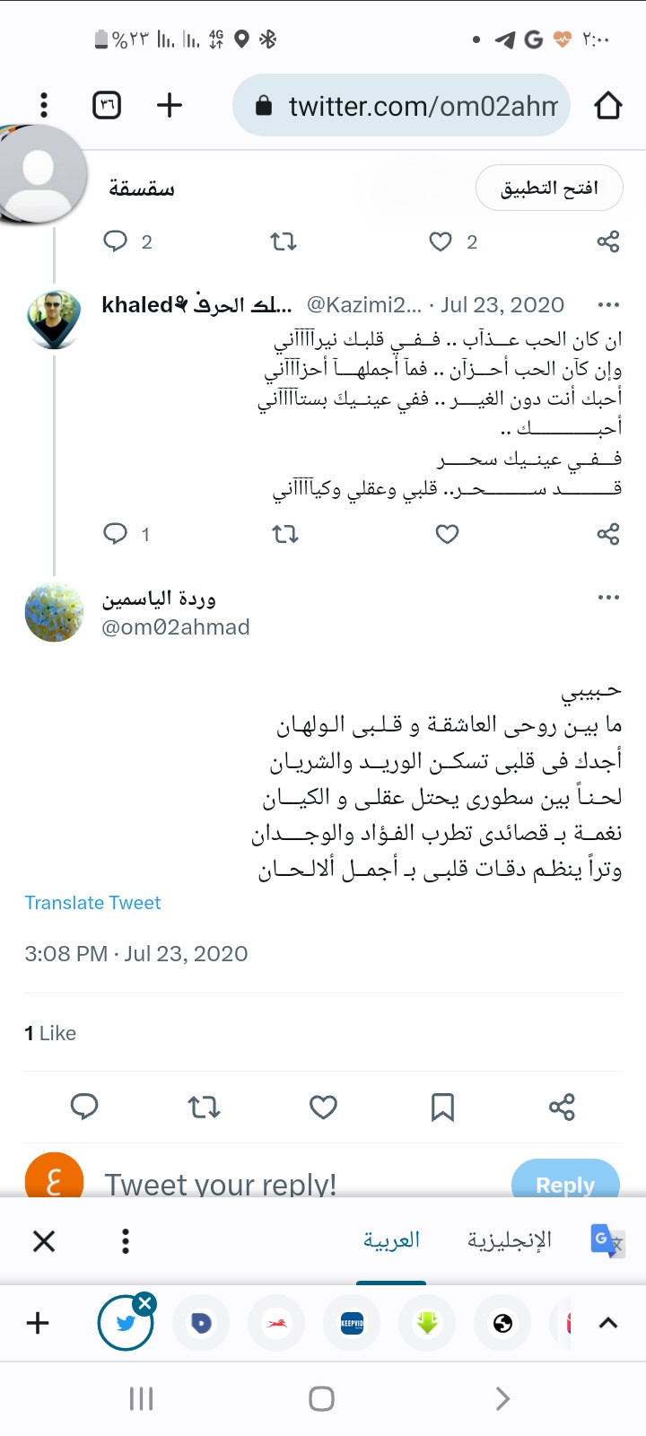Retweet the main tweet
This screenshot has width=646, height=1436.
205,1108
